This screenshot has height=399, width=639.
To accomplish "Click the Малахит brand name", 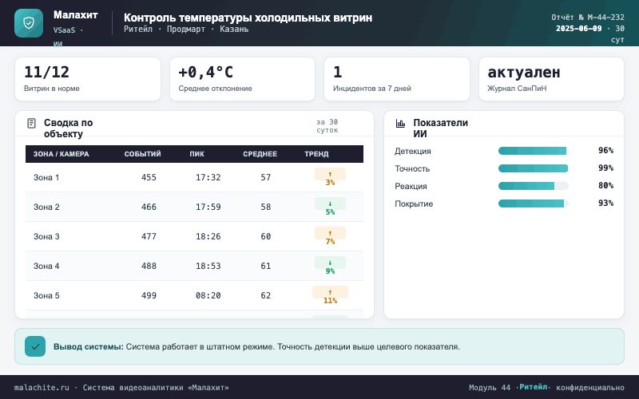I will click(75, 15).
